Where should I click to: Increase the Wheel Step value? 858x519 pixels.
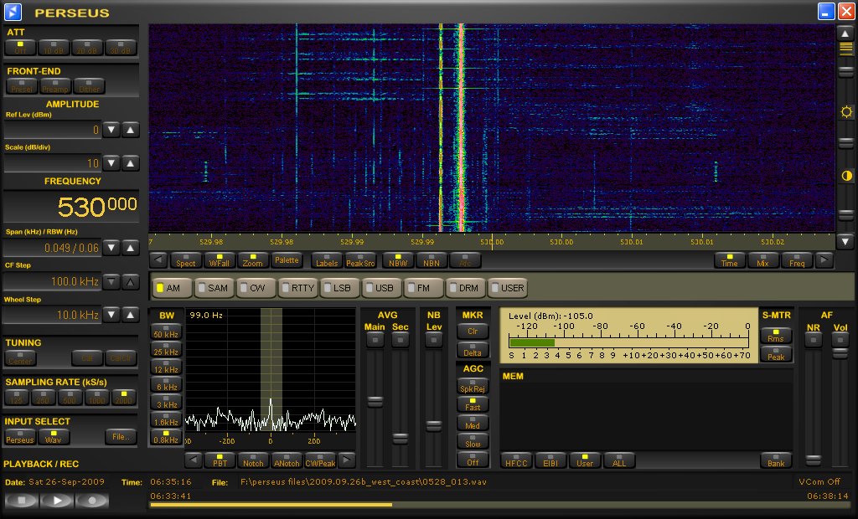130,315
